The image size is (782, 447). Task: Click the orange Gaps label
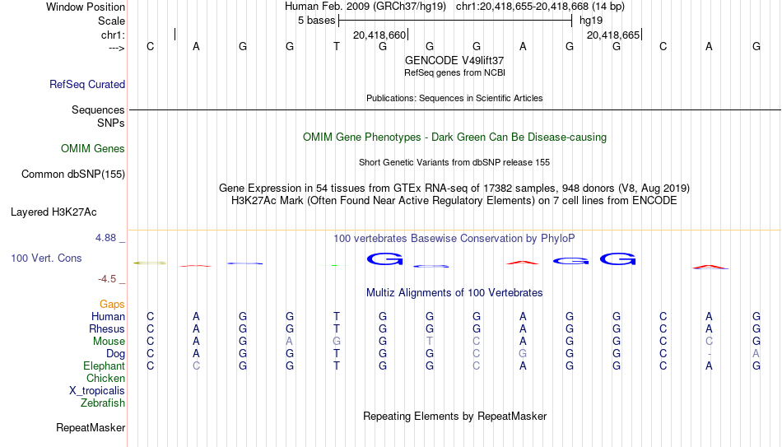112,305
